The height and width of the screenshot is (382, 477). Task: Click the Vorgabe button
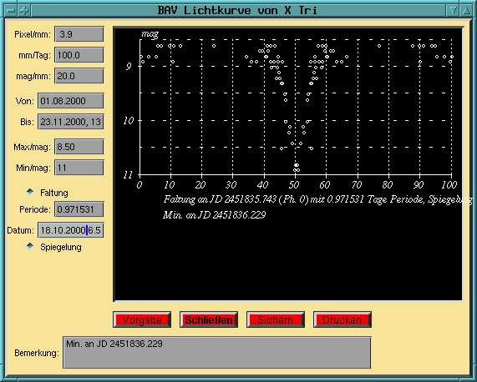(142, 319)
